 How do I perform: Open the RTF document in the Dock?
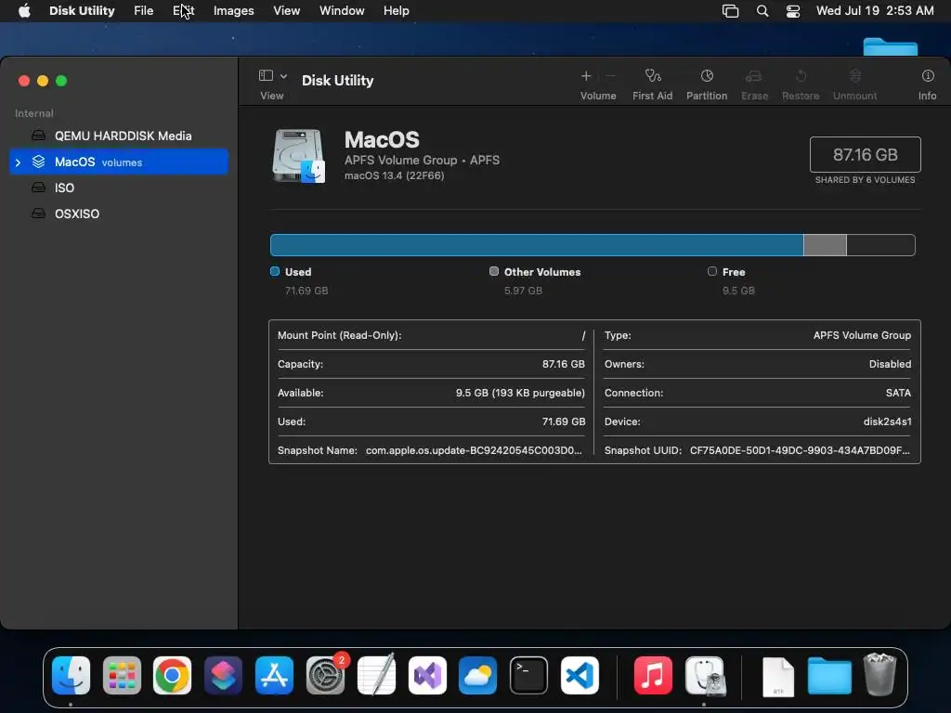pos(778,677)
